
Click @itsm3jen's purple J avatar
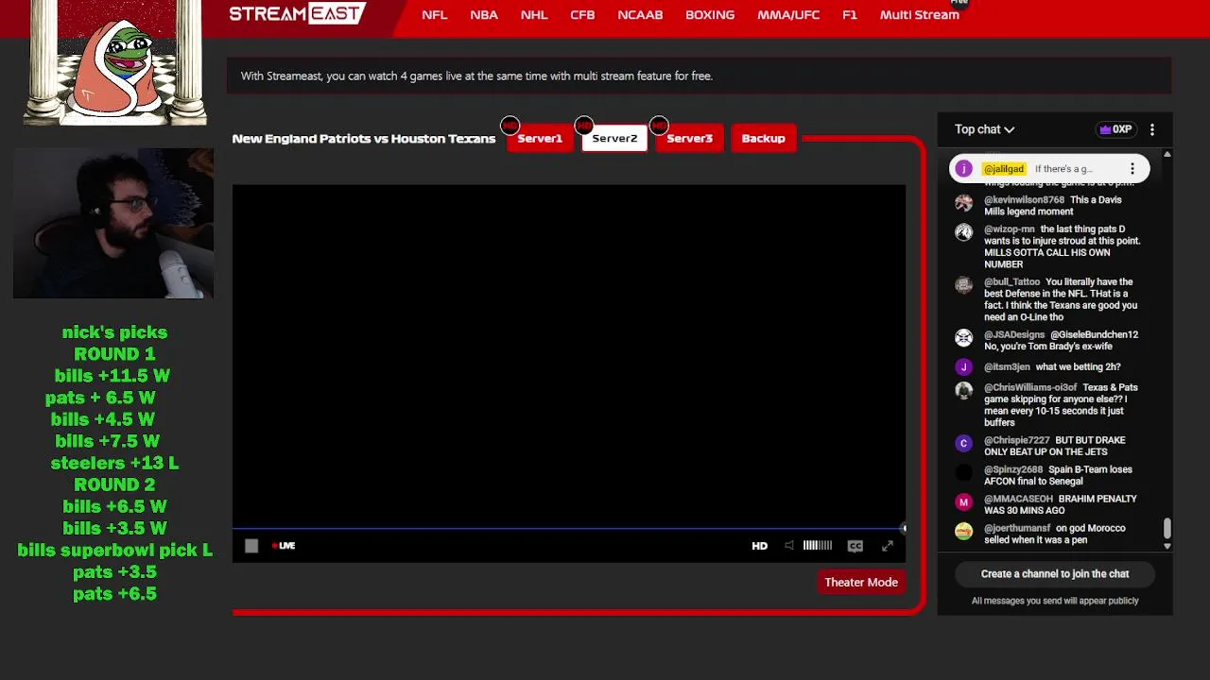coord(963,366)
